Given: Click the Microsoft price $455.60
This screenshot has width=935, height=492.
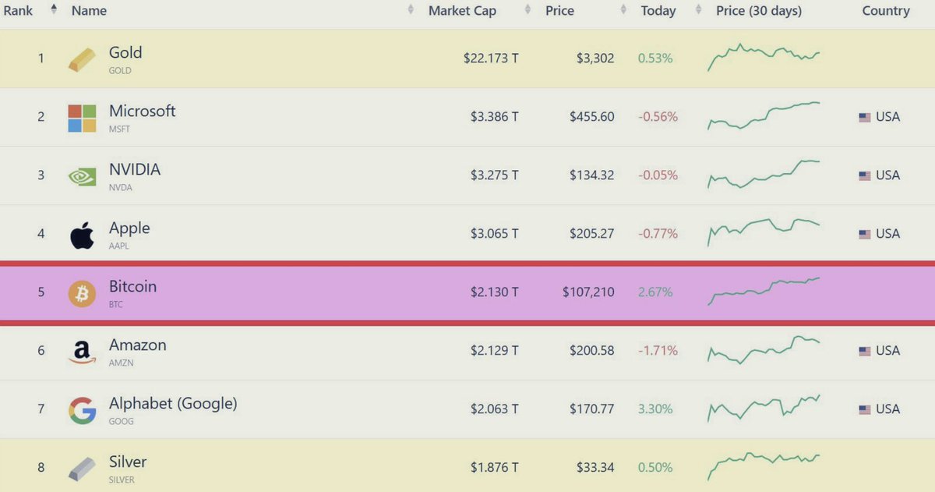Looking at the screenshot, I should click(591, 117).
